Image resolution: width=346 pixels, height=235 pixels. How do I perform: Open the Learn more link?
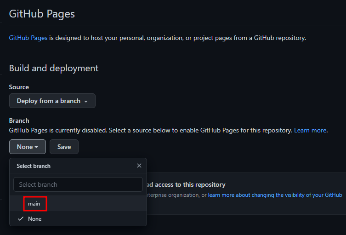(x=310, y=130)
